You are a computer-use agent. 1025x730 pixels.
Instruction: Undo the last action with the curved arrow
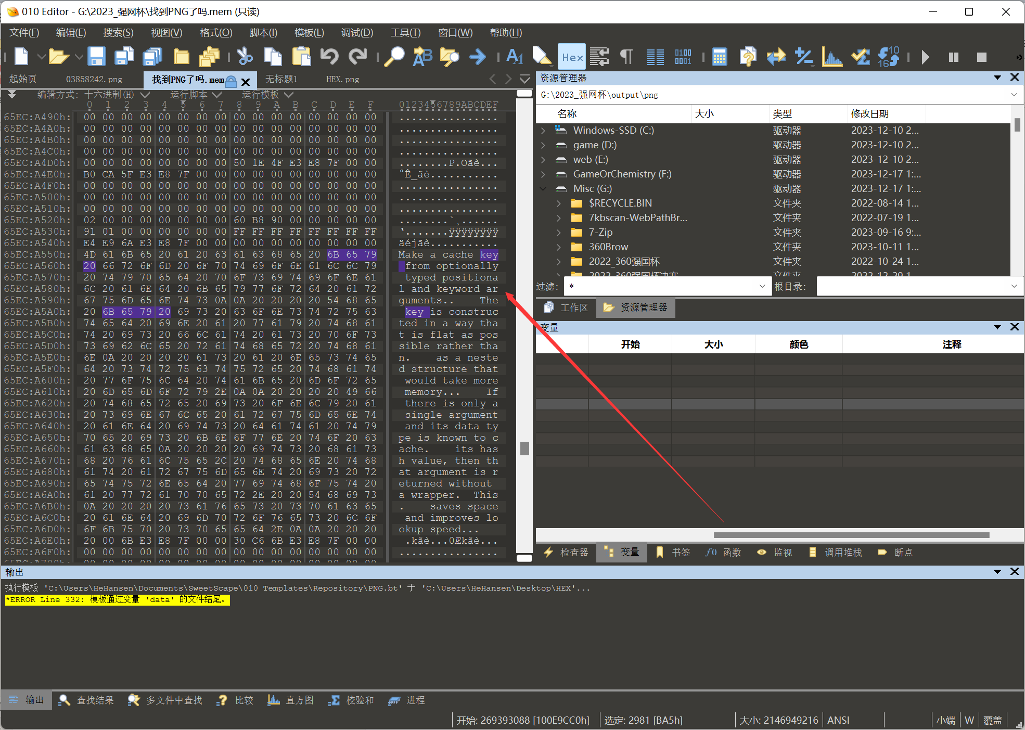click(x=329, y=56)
